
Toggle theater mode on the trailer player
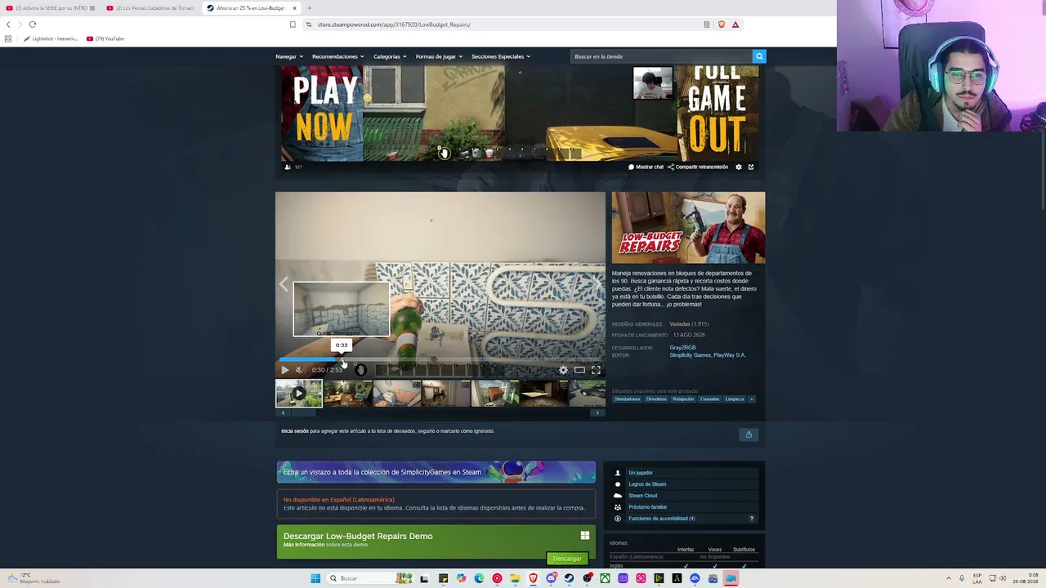[579, 370]
